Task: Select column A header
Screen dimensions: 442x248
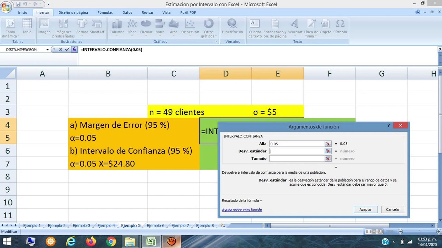Action: 42,73
